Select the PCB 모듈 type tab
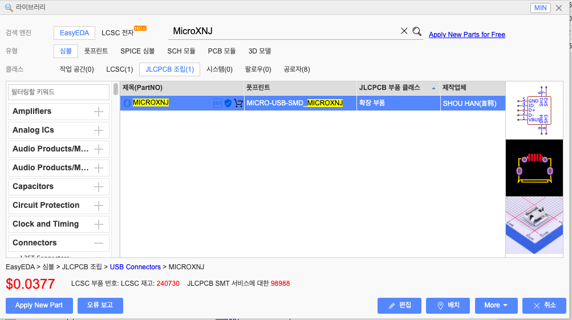The image size is (572, 320). (222, 51)
